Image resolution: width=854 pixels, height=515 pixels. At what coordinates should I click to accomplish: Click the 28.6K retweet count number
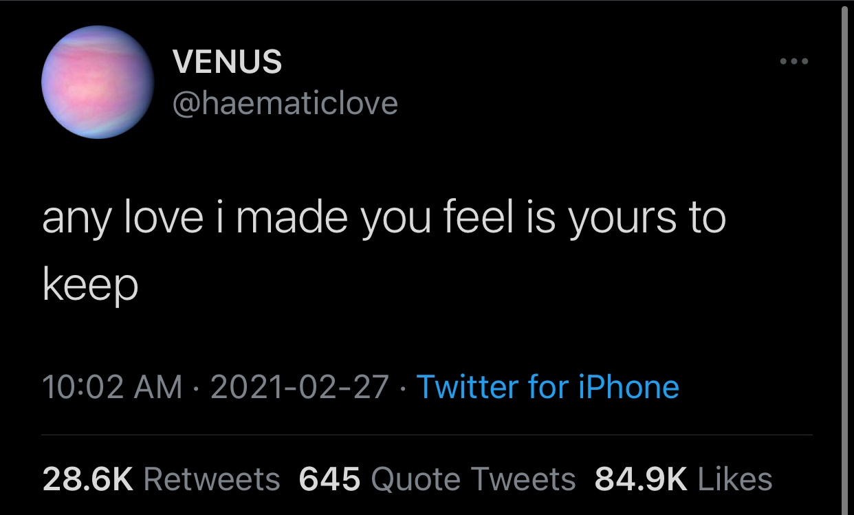(88, 479)
